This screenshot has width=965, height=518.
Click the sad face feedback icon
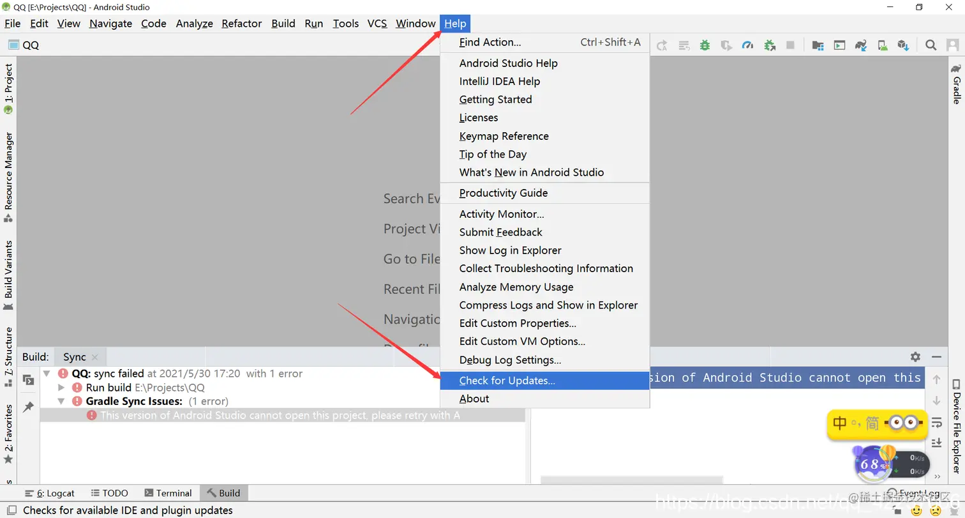coord(936,510)
